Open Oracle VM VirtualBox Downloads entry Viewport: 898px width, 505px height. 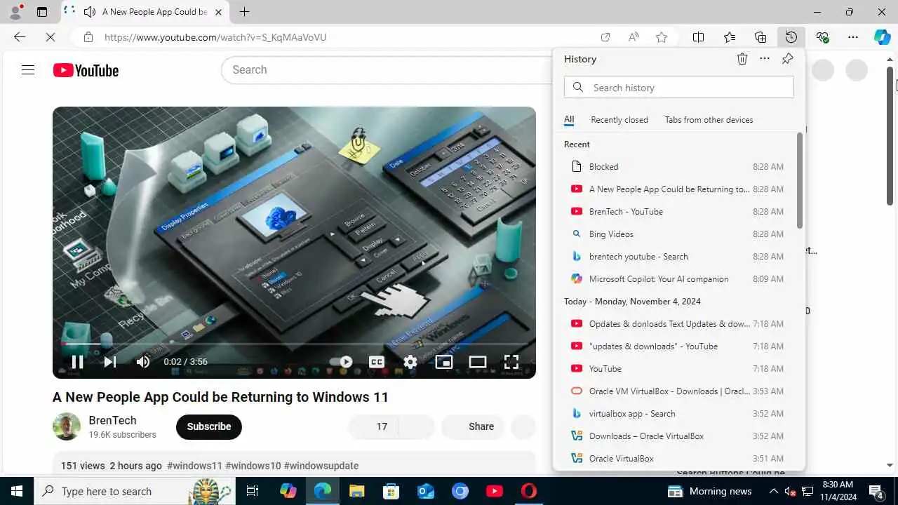pos(678,391)
